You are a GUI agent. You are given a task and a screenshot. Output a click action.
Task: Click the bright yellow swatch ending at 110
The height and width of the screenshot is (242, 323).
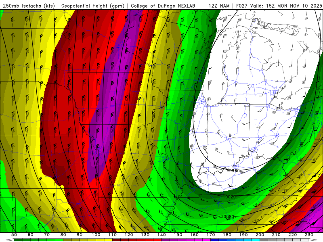[x=108, y=240]
